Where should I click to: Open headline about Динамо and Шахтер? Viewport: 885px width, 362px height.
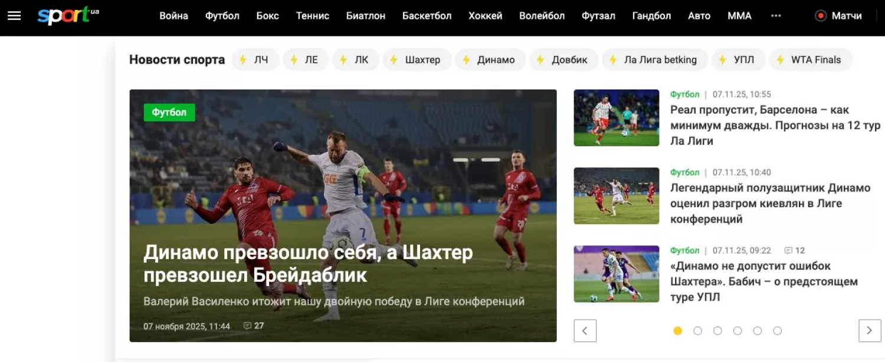(308, 263)
